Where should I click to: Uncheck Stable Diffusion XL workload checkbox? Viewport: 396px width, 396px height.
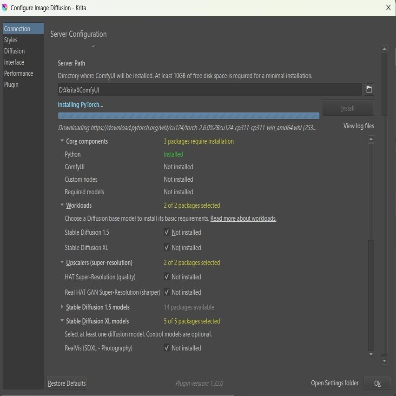[x=167, y=247]
